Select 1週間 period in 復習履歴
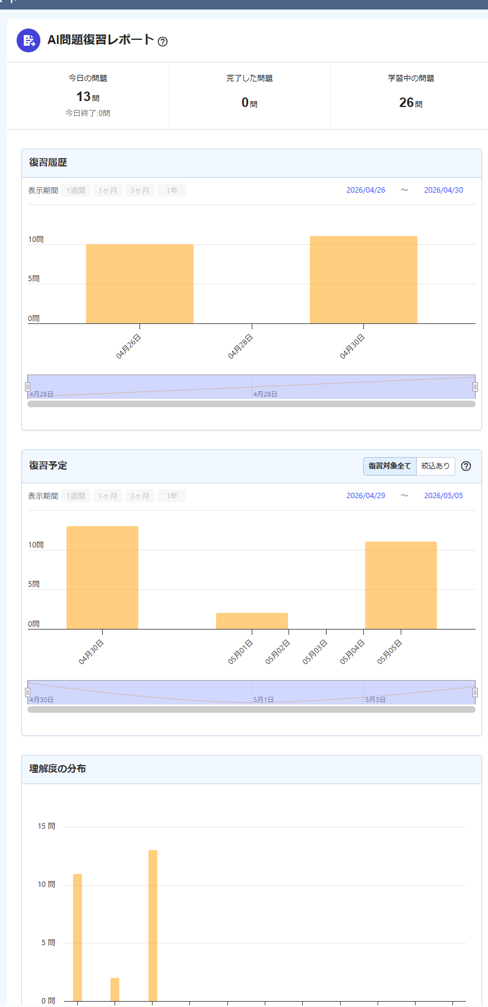This screenshot has width=488, height=1007. pos(76,190)
